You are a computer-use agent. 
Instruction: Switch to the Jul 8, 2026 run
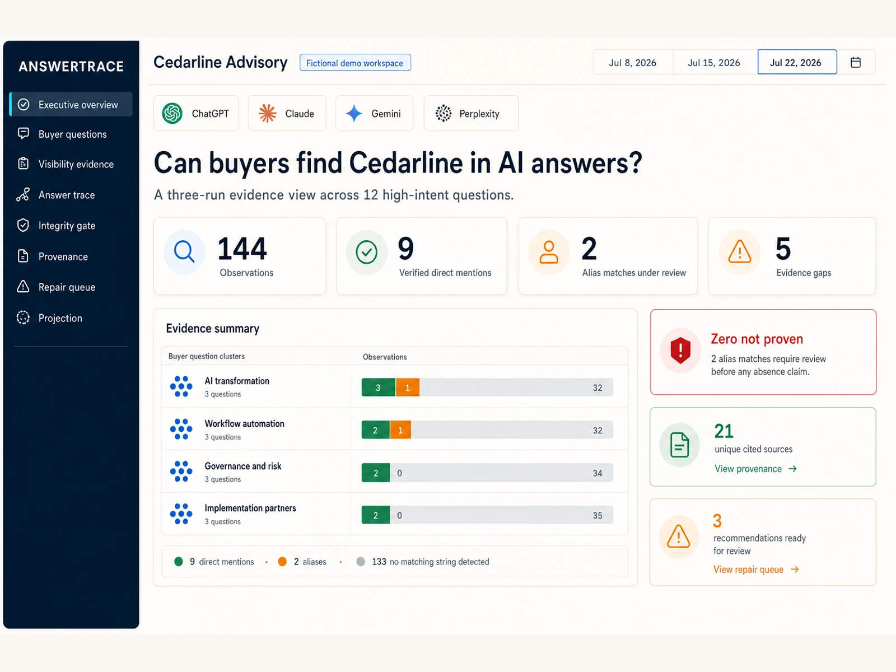pyautogui.click(x=633, y=62)
